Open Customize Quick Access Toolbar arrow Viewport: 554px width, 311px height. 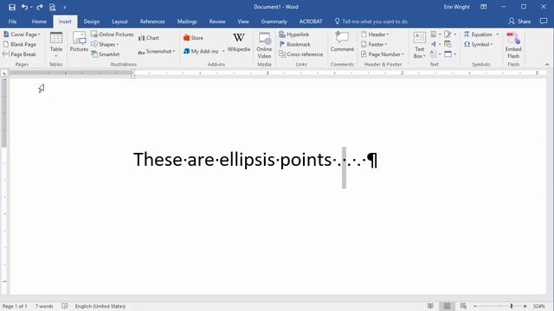(x=65, y=8)
